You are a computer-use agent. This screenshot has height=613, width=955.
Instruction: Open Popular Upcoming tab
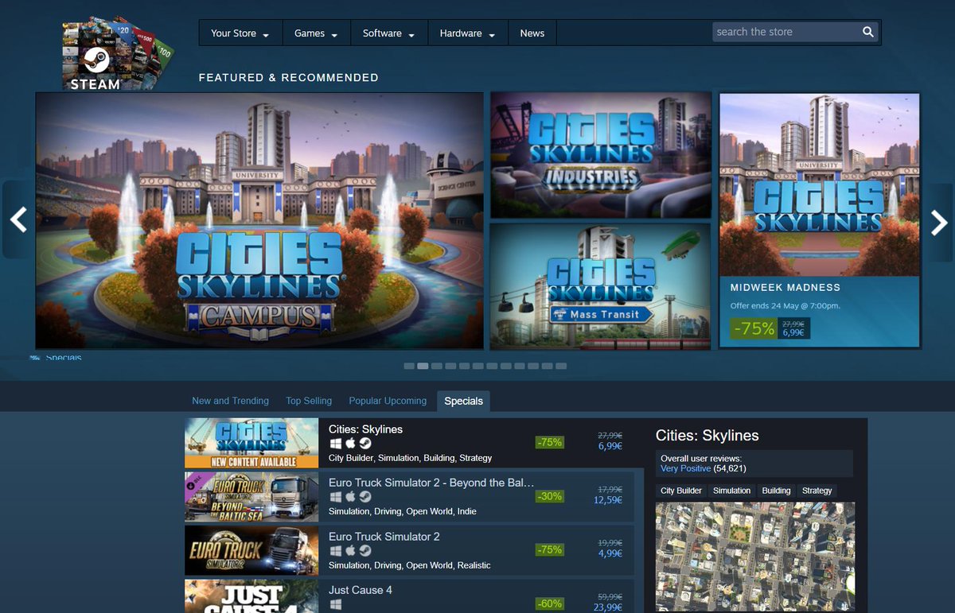pos(388,401)
